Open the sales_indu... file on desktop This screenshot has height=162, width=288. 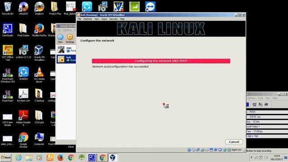click(x=8, y=140)
